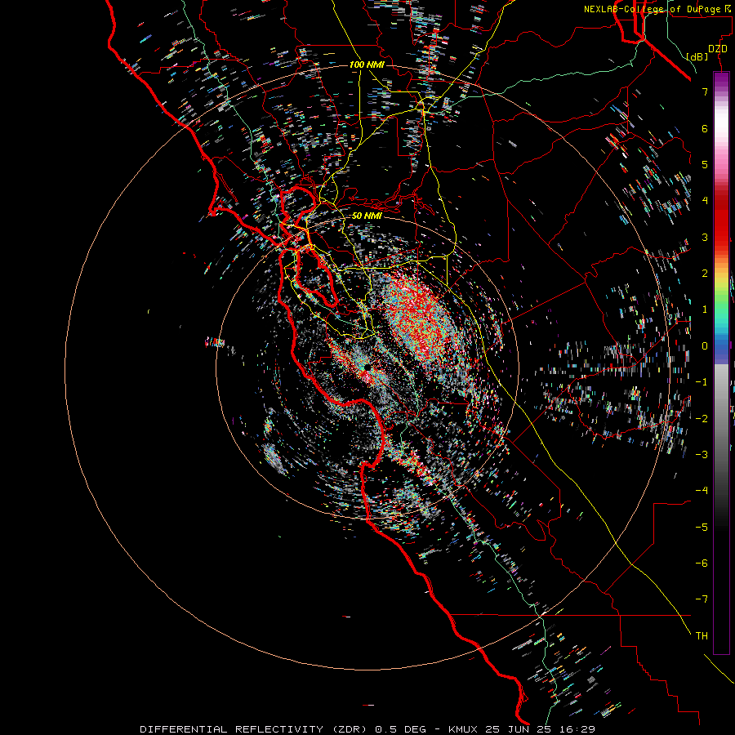The width and height of the screenshot is (735, 735).
Task: Click the -2 dB scale label
Action: [702, 419]
